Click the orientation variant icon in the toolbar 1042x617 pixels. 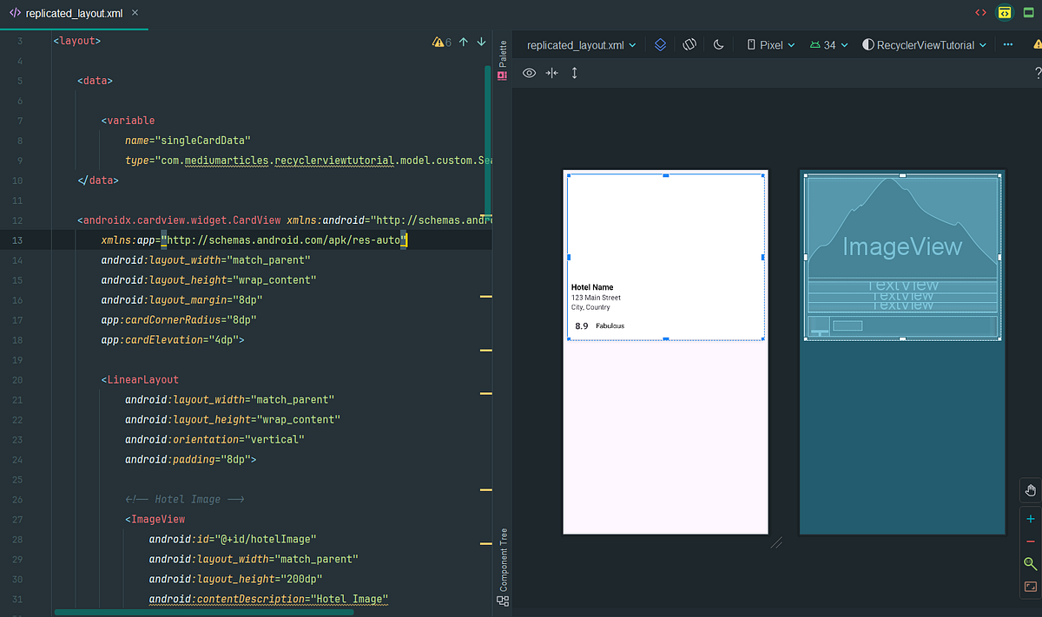point(689,44)
